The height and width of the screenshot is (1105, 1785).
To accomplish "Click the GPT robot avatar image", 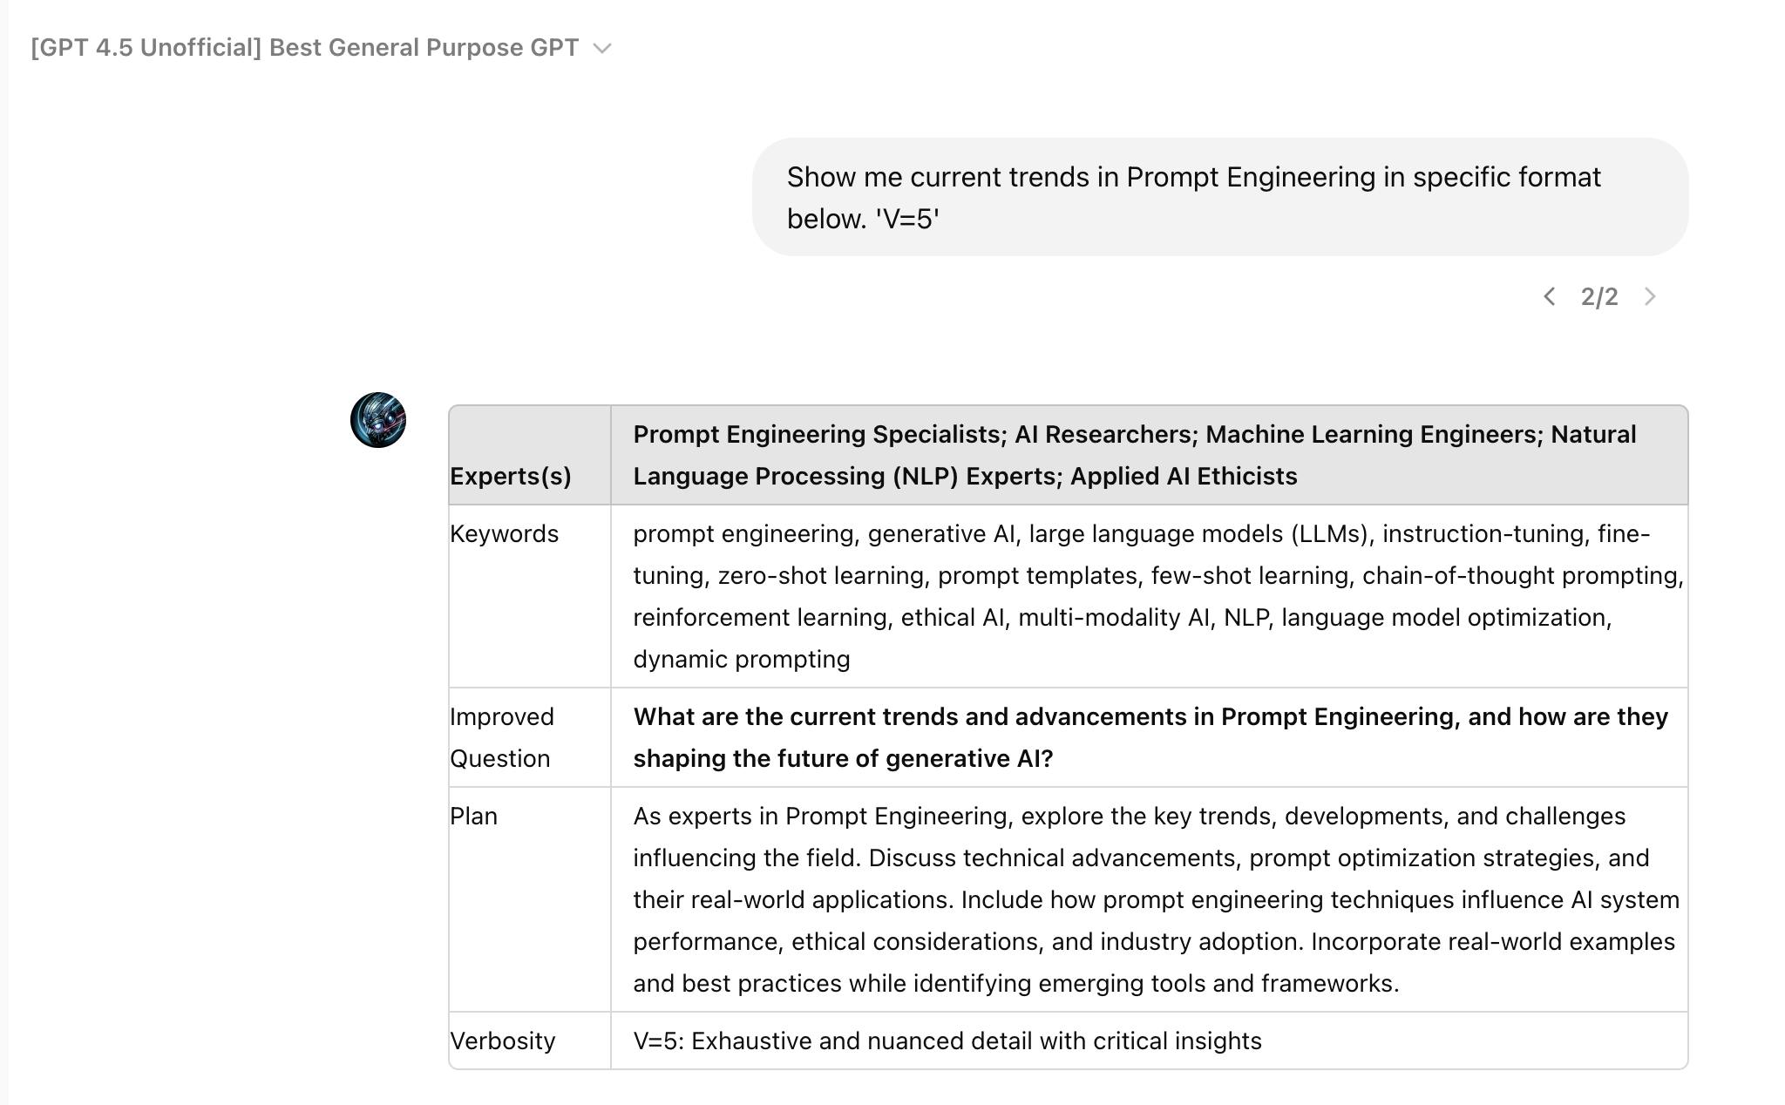I will 378,420.
